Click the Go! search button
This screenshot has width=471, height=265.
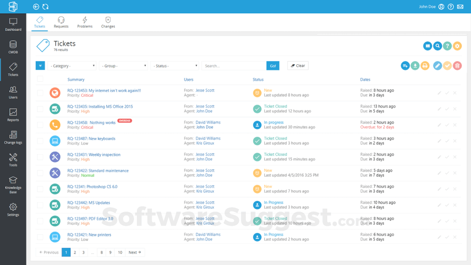(x=273, y=66)
